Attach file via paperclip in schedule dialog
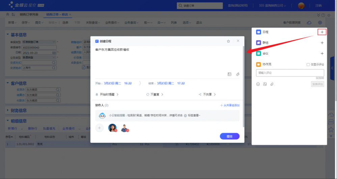Image resolution: width=337 pixels, height=179 pixels. (x=238, y=74)
